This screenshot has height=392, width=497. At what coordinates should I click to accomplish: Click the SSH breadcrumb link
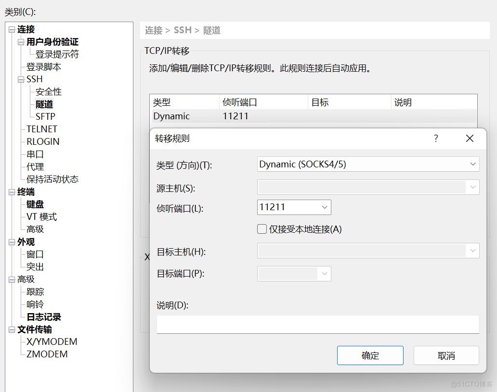pos(183,30)
